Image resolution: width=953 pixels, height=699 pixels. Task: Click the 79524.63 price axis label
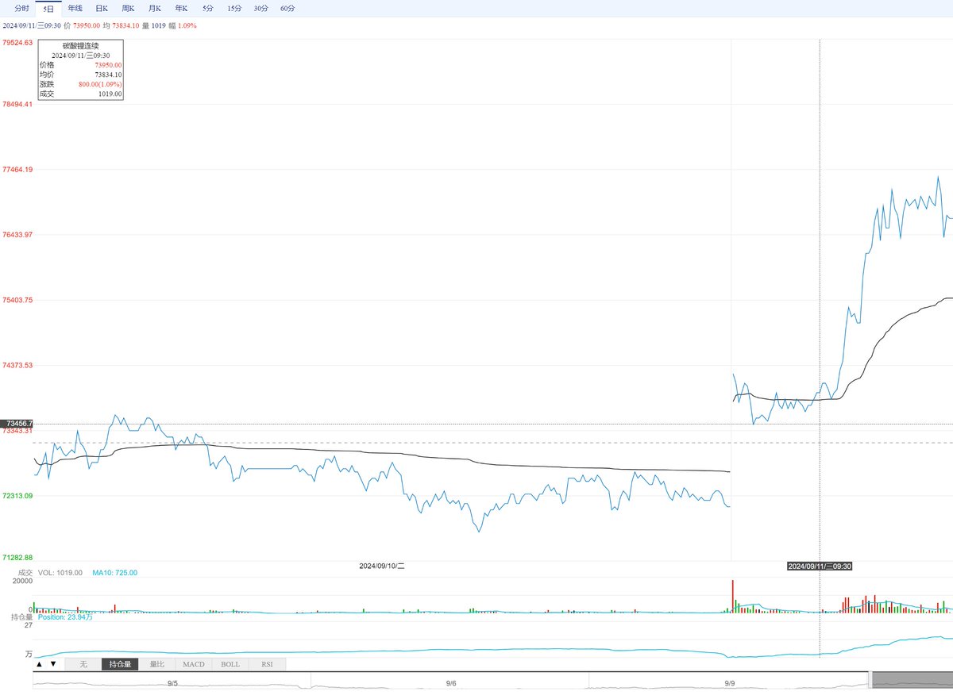point(17,43)
